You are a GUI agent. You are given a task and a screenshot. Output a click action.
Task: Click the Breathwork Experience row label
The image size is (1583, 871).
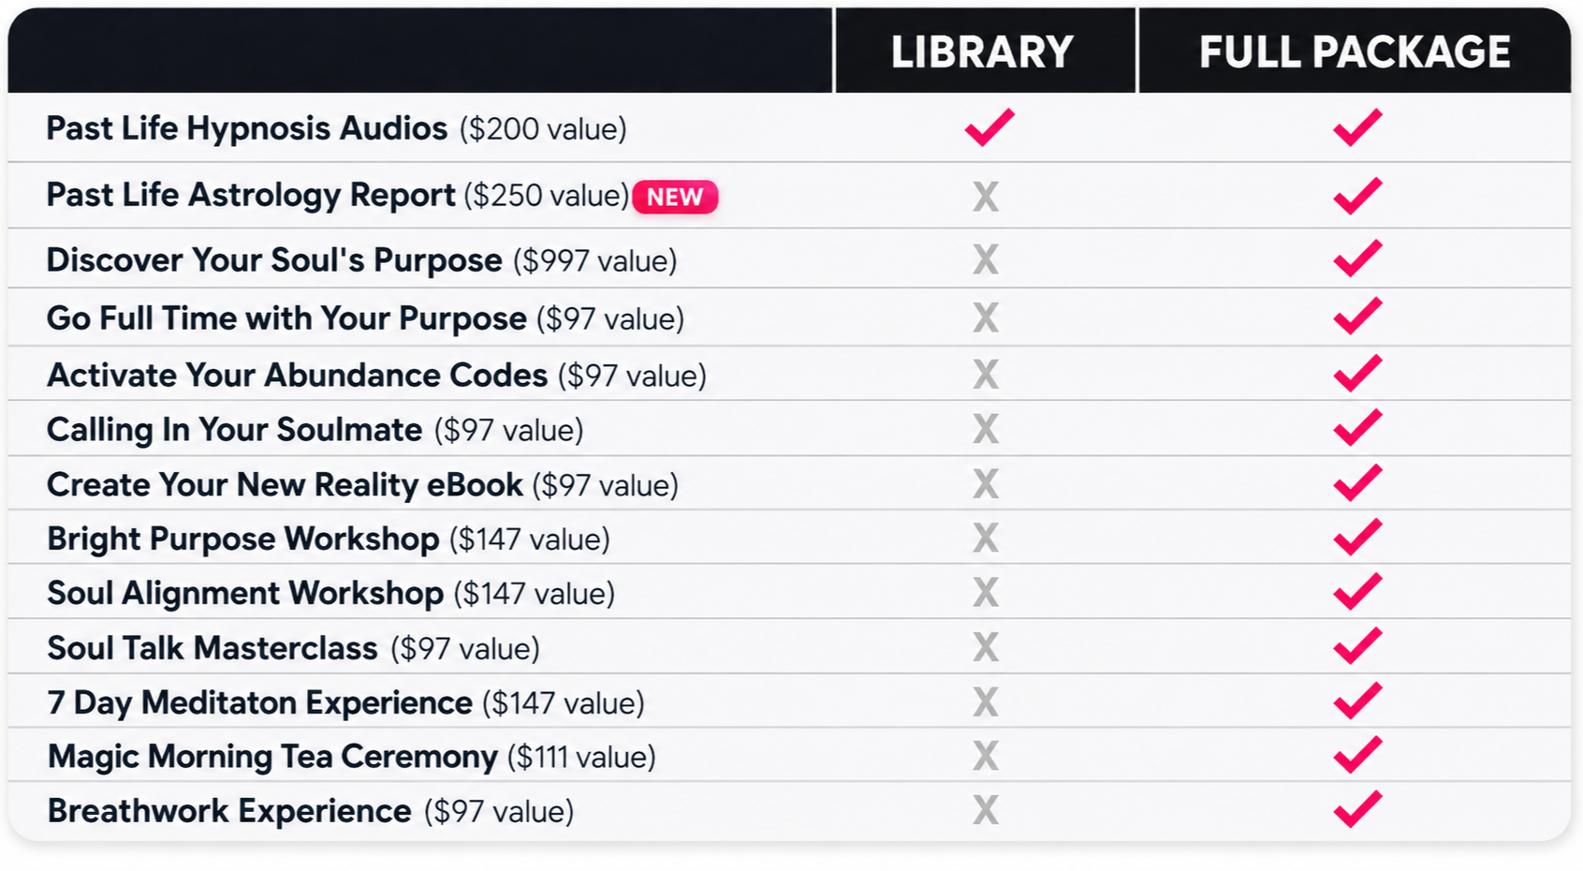310,811
